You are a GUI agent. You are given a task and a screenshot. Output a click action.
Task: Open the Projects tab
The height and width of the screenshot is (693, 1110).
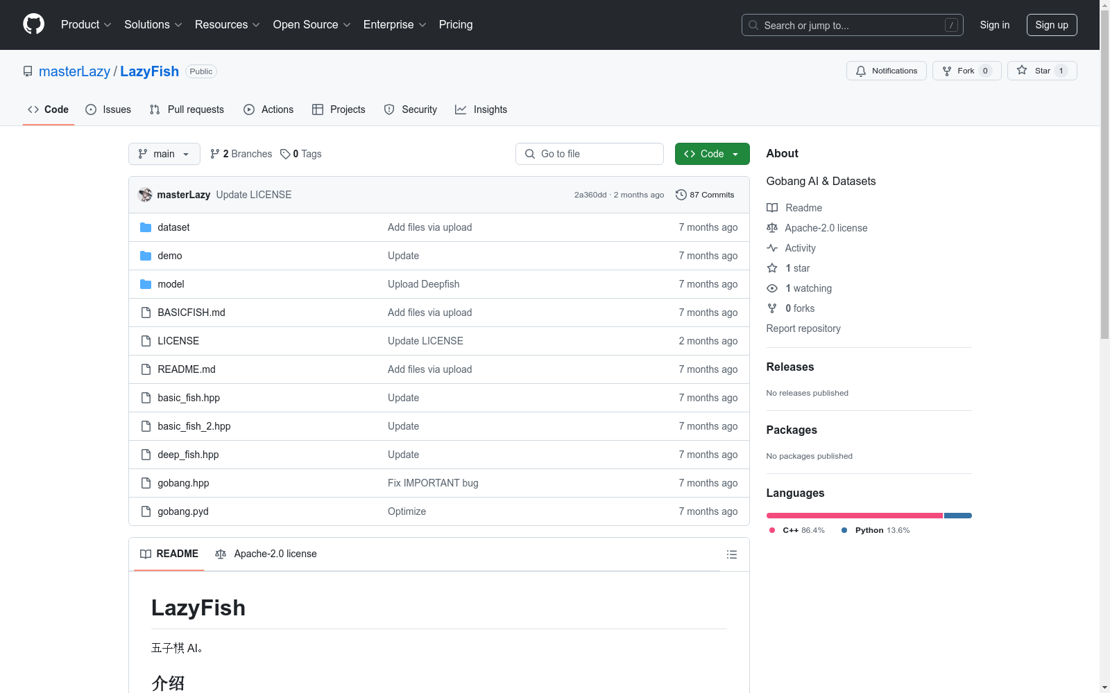click(x=339, y=109)
